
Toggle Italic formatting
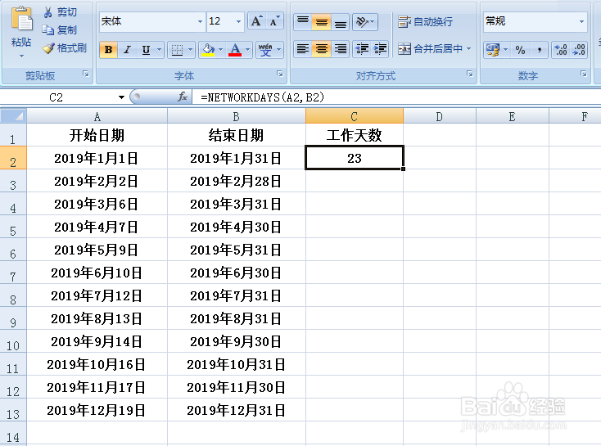[x=127, y=50]
